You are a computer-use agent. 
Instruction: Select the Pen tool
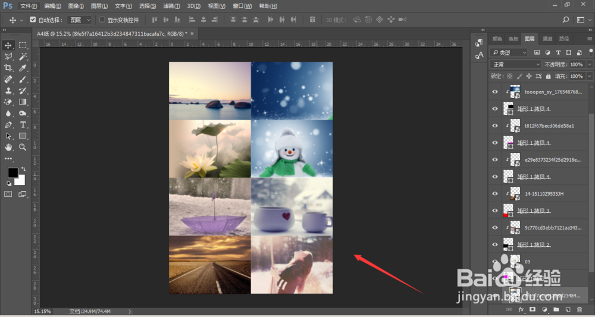pos(8,125)
